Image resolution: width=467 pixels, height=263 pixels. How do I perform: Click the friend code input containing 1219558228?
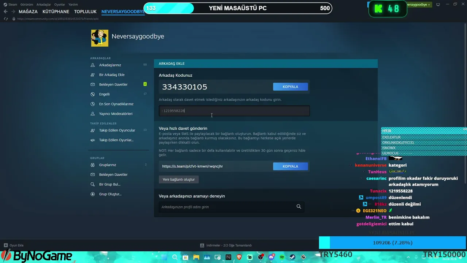[234, 111]
